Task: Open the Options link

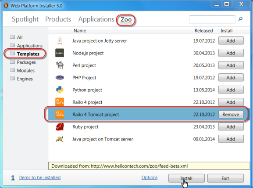Action: (x=150, y=177)
